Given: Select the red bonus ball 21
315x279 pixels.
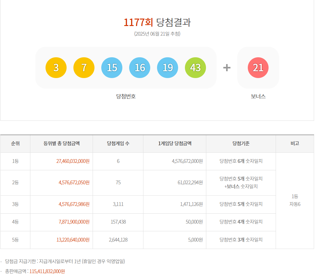Looking at the screenshot, I should pos(258,68).
